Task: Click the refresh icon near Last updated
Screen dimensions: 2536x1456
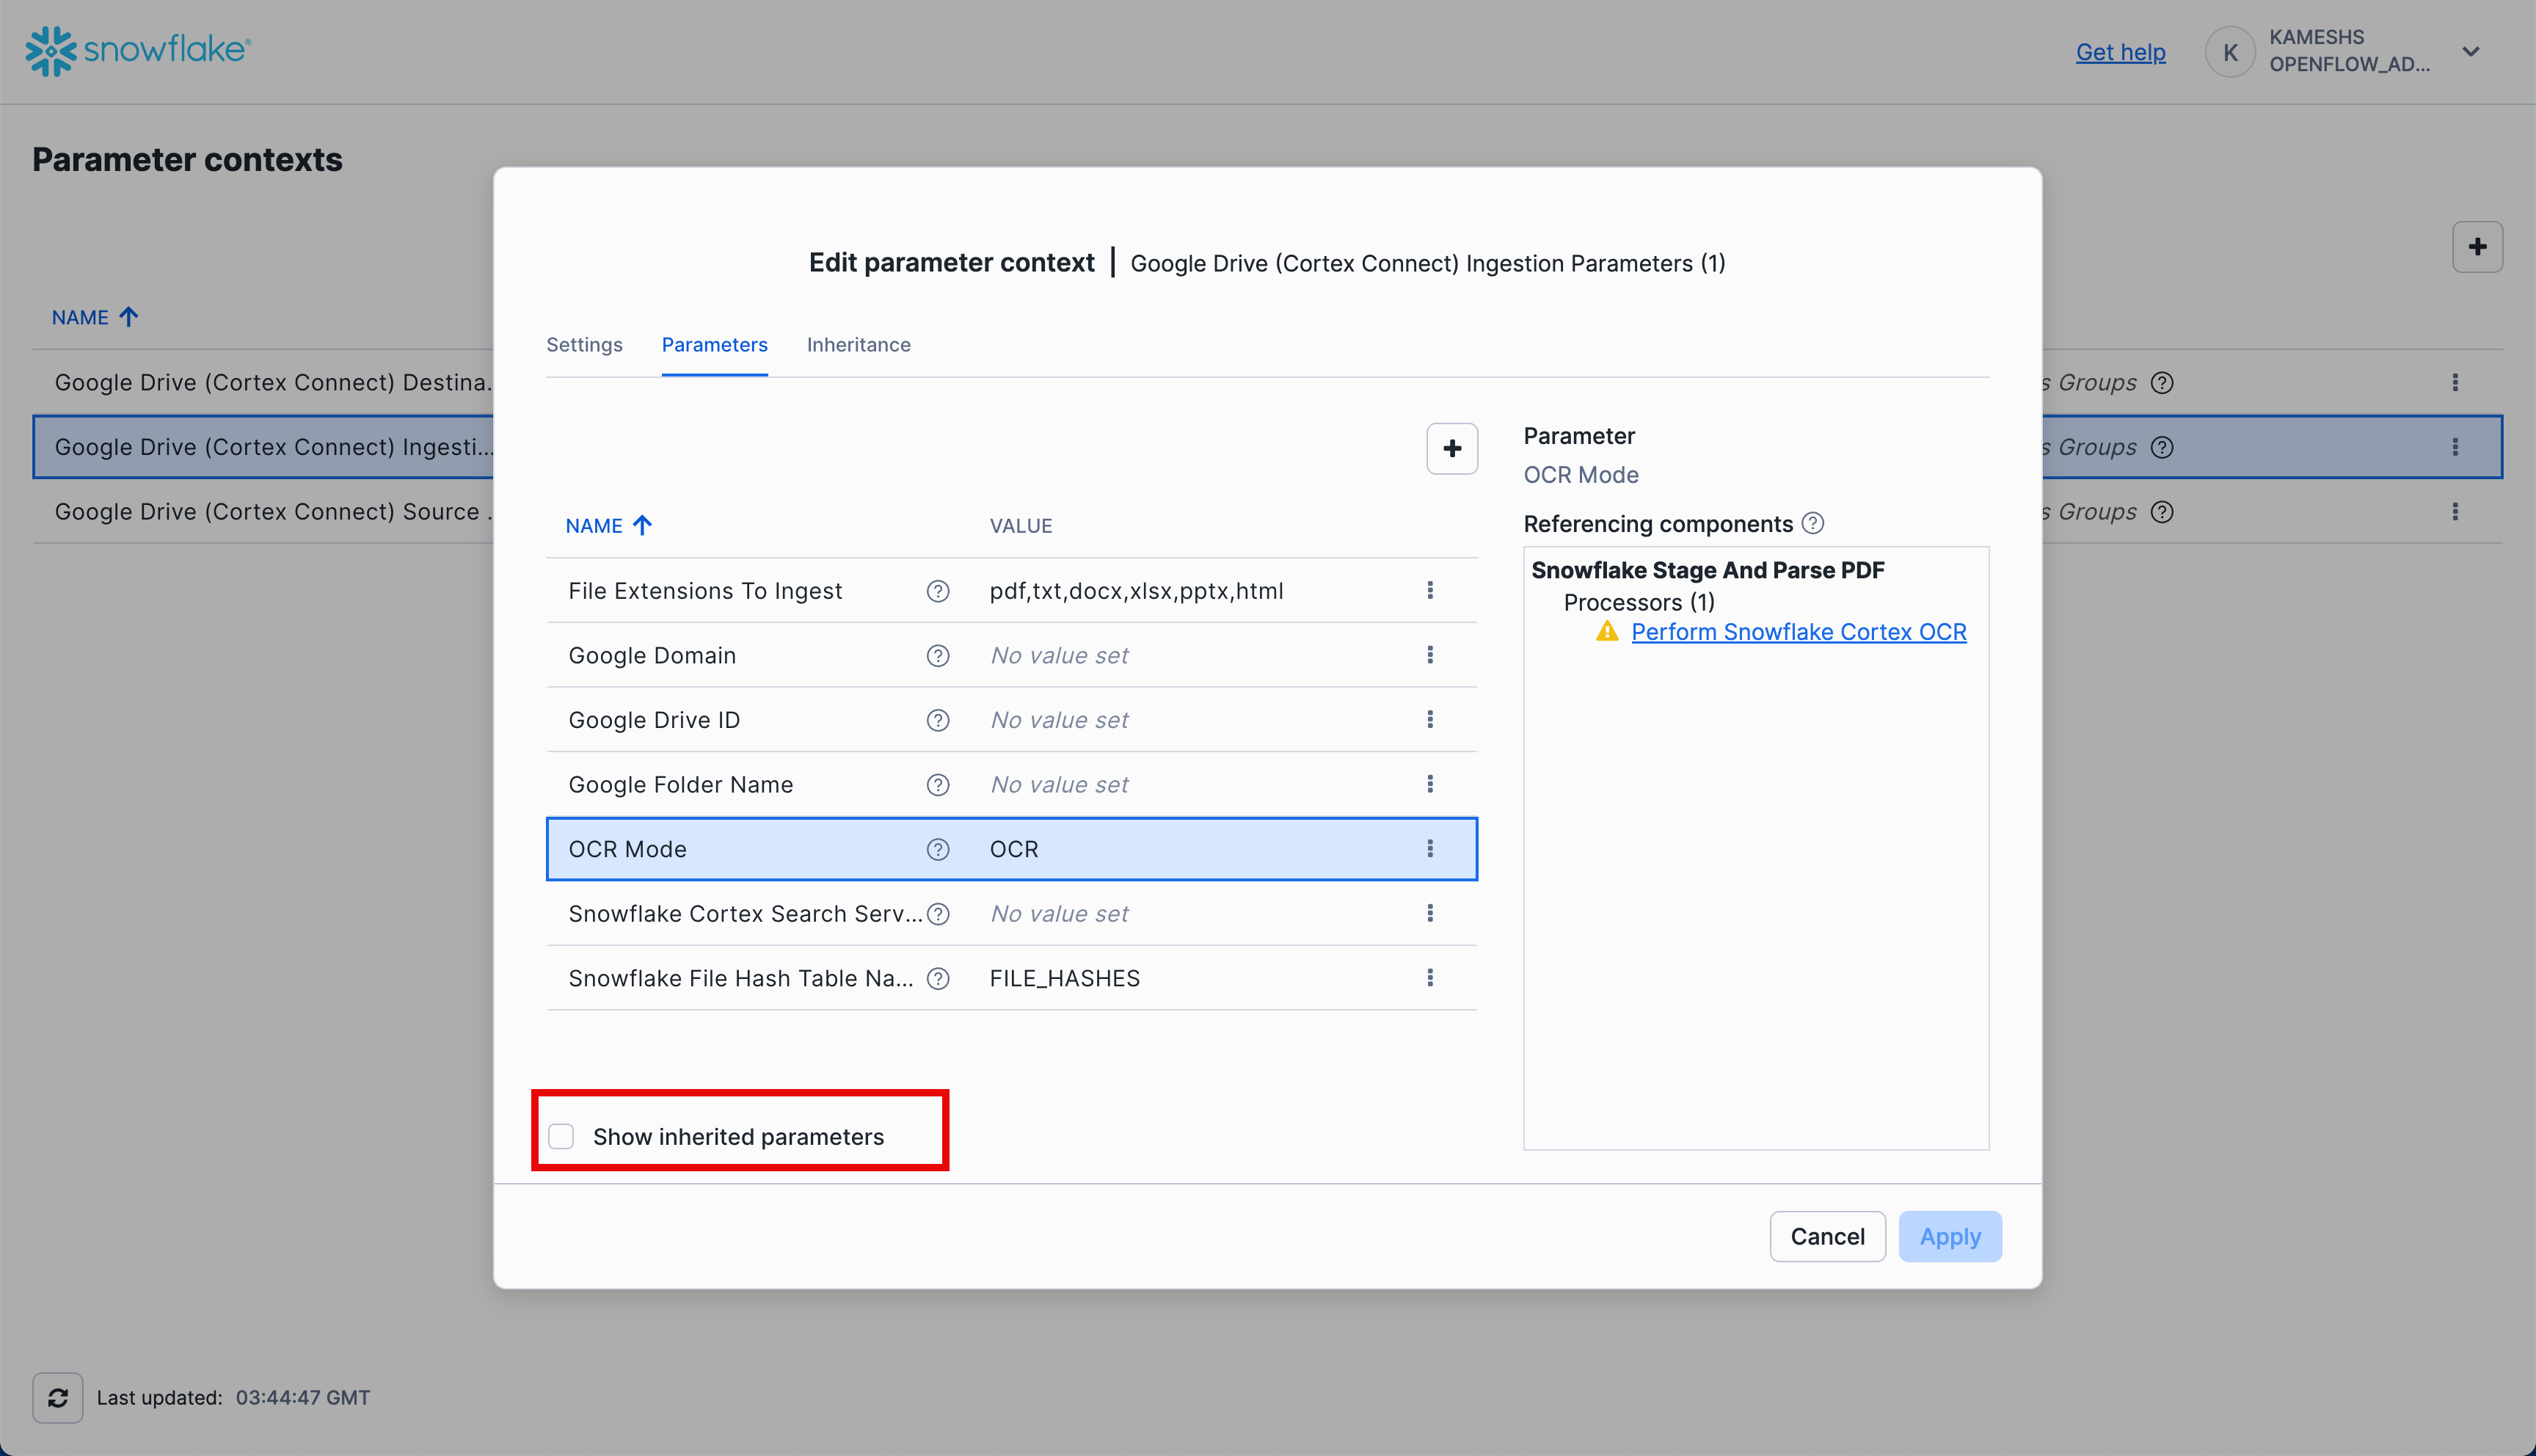Action: pos(57,1397)
